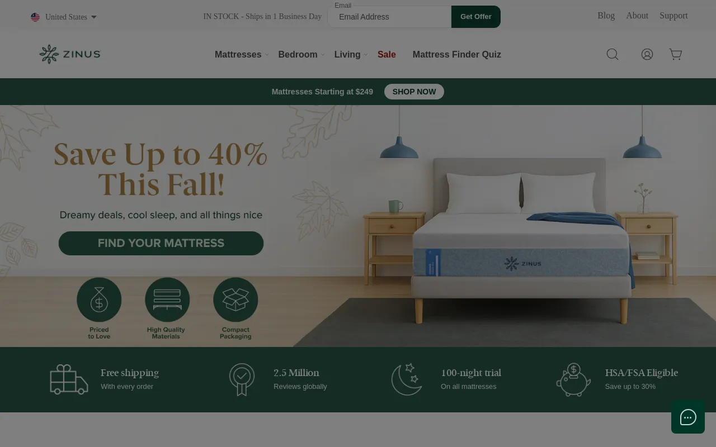Click the free shipping truck icon
Viewport: 716px width, 447px height.
pos(69,379)
